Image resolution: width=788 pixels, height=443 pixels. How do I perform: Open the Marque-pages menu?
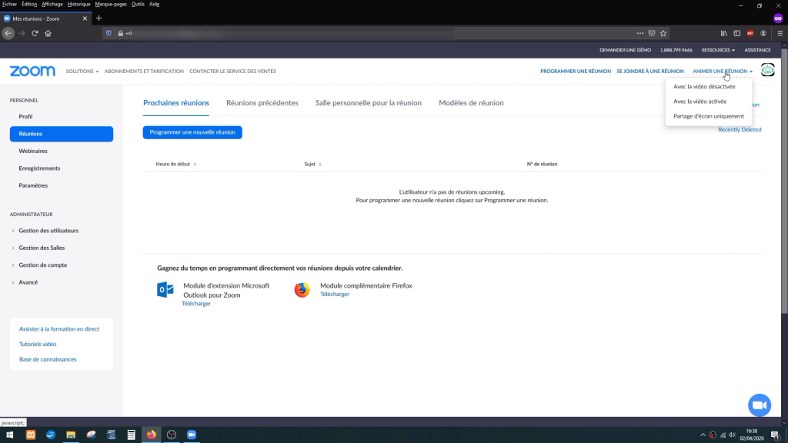[x=111, y=4]
